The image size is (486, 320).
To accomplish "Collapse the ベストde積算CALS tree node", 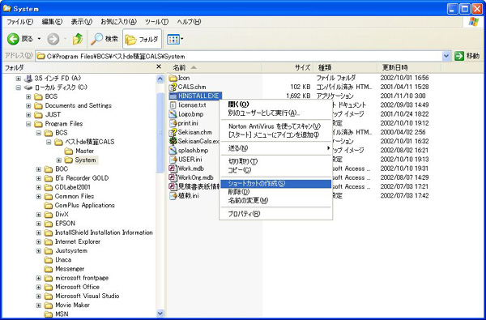I will [49, 142].
